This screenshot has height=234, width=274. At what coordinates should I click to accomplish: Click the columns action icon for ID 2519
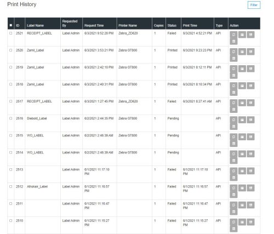pyautogui.click(x=250, y=69)
